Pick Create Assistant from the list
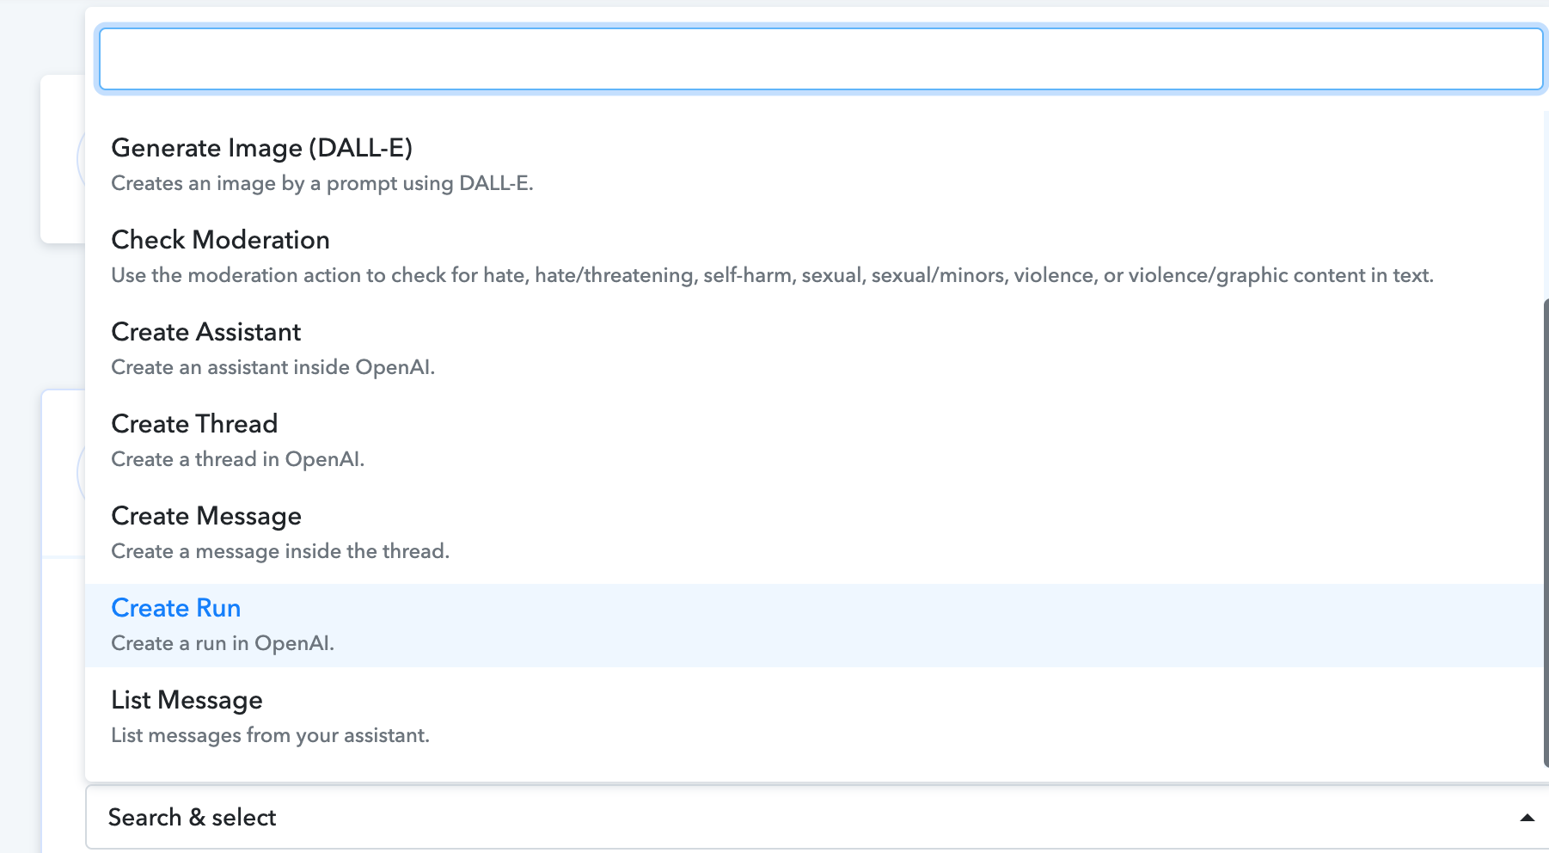Viewport: 1549px width, 853px height. tap(814, 348)
